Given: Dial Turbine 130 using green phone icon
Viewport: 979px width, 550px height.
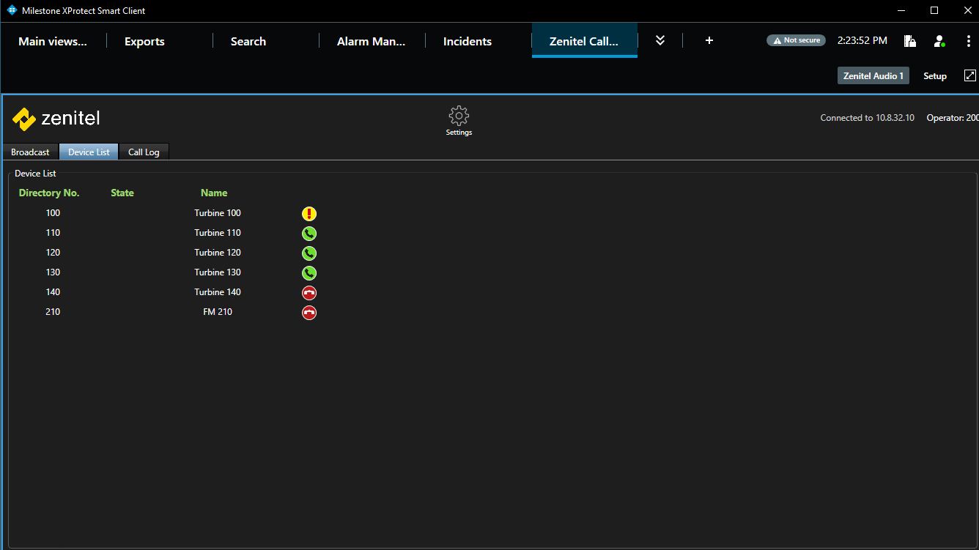Looking at the screenshot, I should (309, 273).
